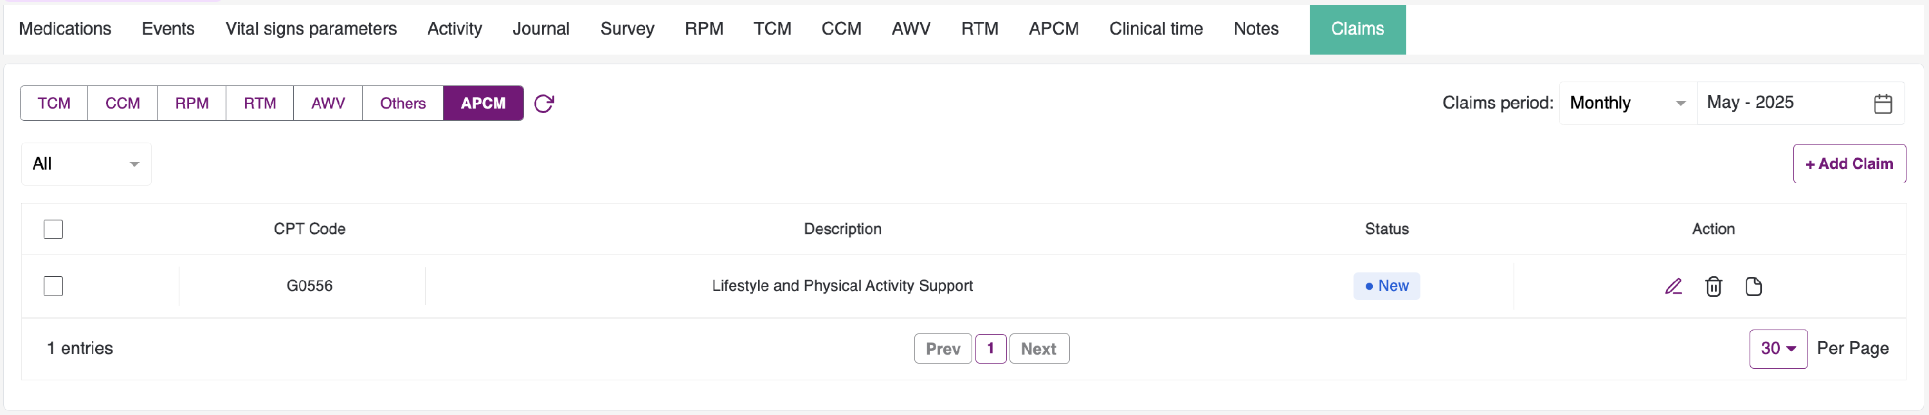Click the refresh claims icon
The height and width of the screenshot is (415, 1929).
click(543, 103)
